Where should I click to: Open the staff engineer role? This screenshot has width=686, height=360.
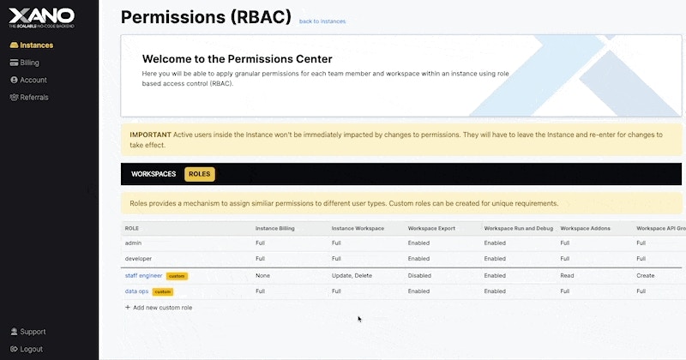[143, 276]
